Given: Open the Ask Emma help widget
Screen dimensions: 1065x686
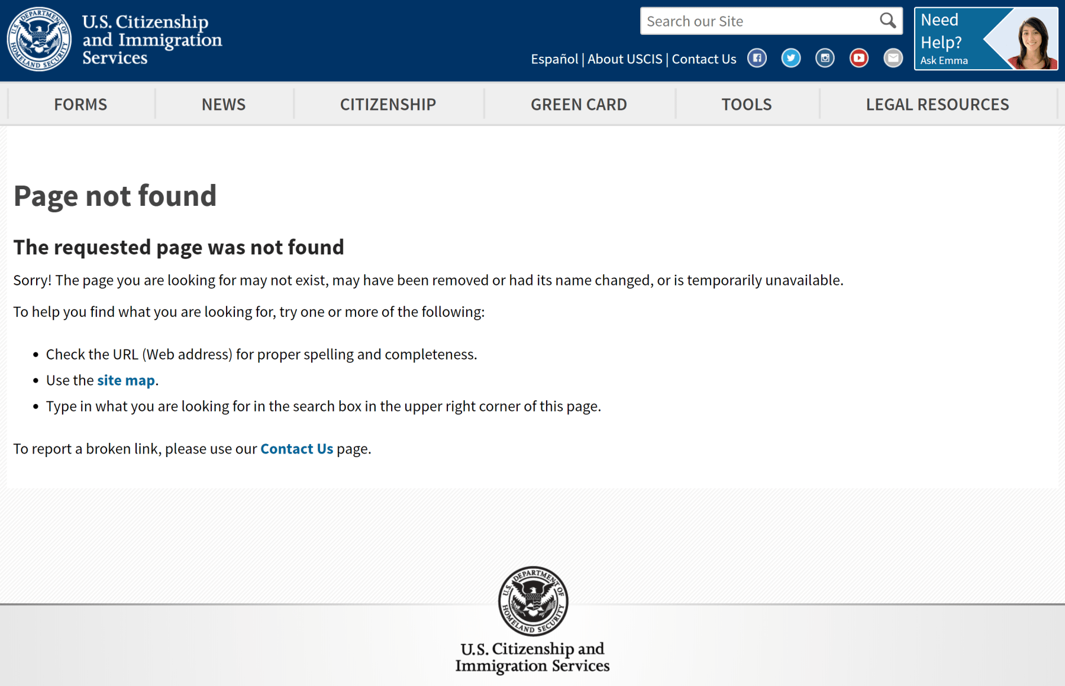Looking at the screenshot, I should click(986, 39).
